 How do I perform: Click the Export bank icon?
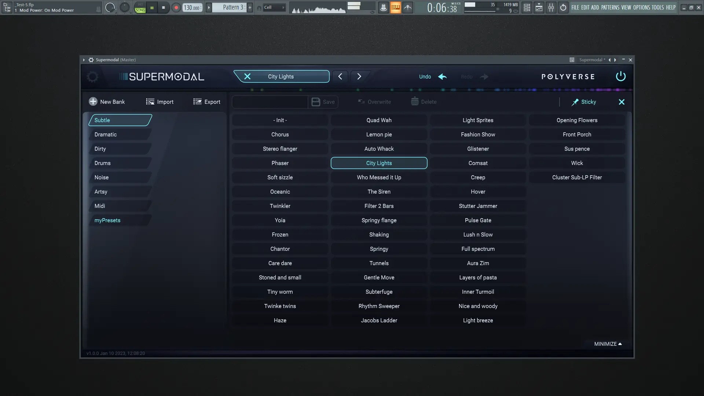tap(197, 102)
